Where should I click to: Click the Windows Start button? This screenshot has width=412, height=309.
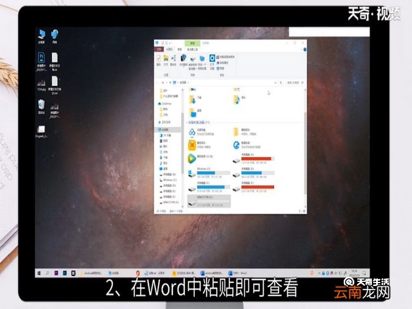tap(39, 273)
